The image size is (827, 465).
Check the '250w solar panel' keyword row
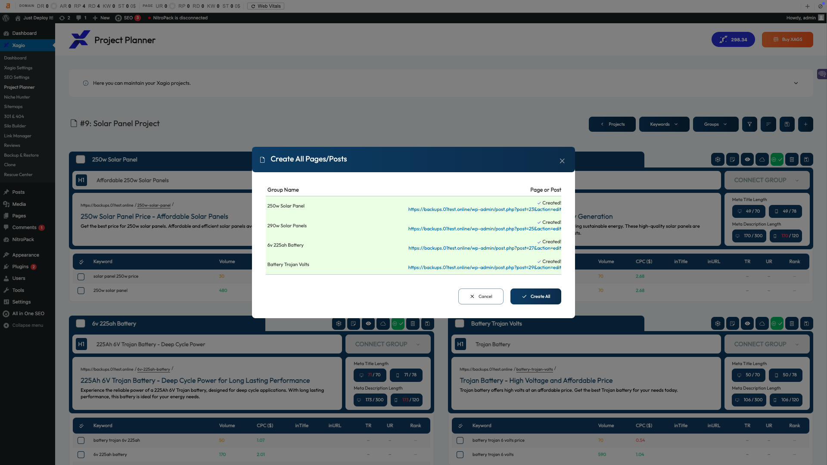81,291
